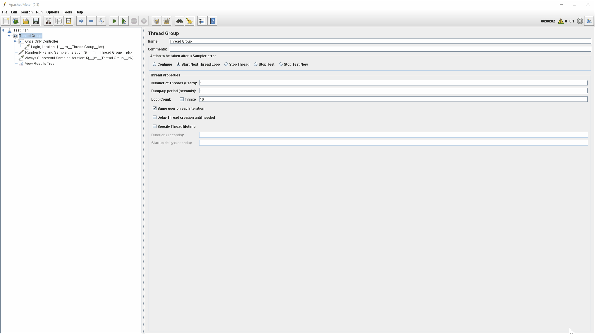Click the 'View Results Tree' tree item

click(40, 63)
